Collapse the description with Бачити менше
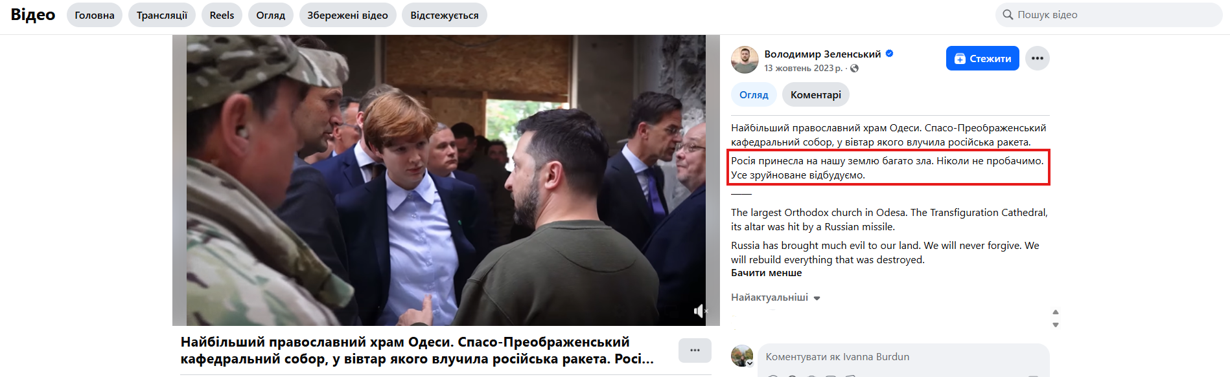The image size is (1230, 377). (766, 273)
